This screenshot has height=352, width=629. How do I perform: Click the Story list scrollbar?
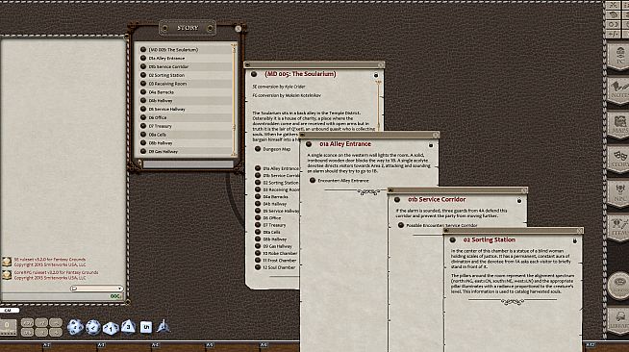[234, 100]
